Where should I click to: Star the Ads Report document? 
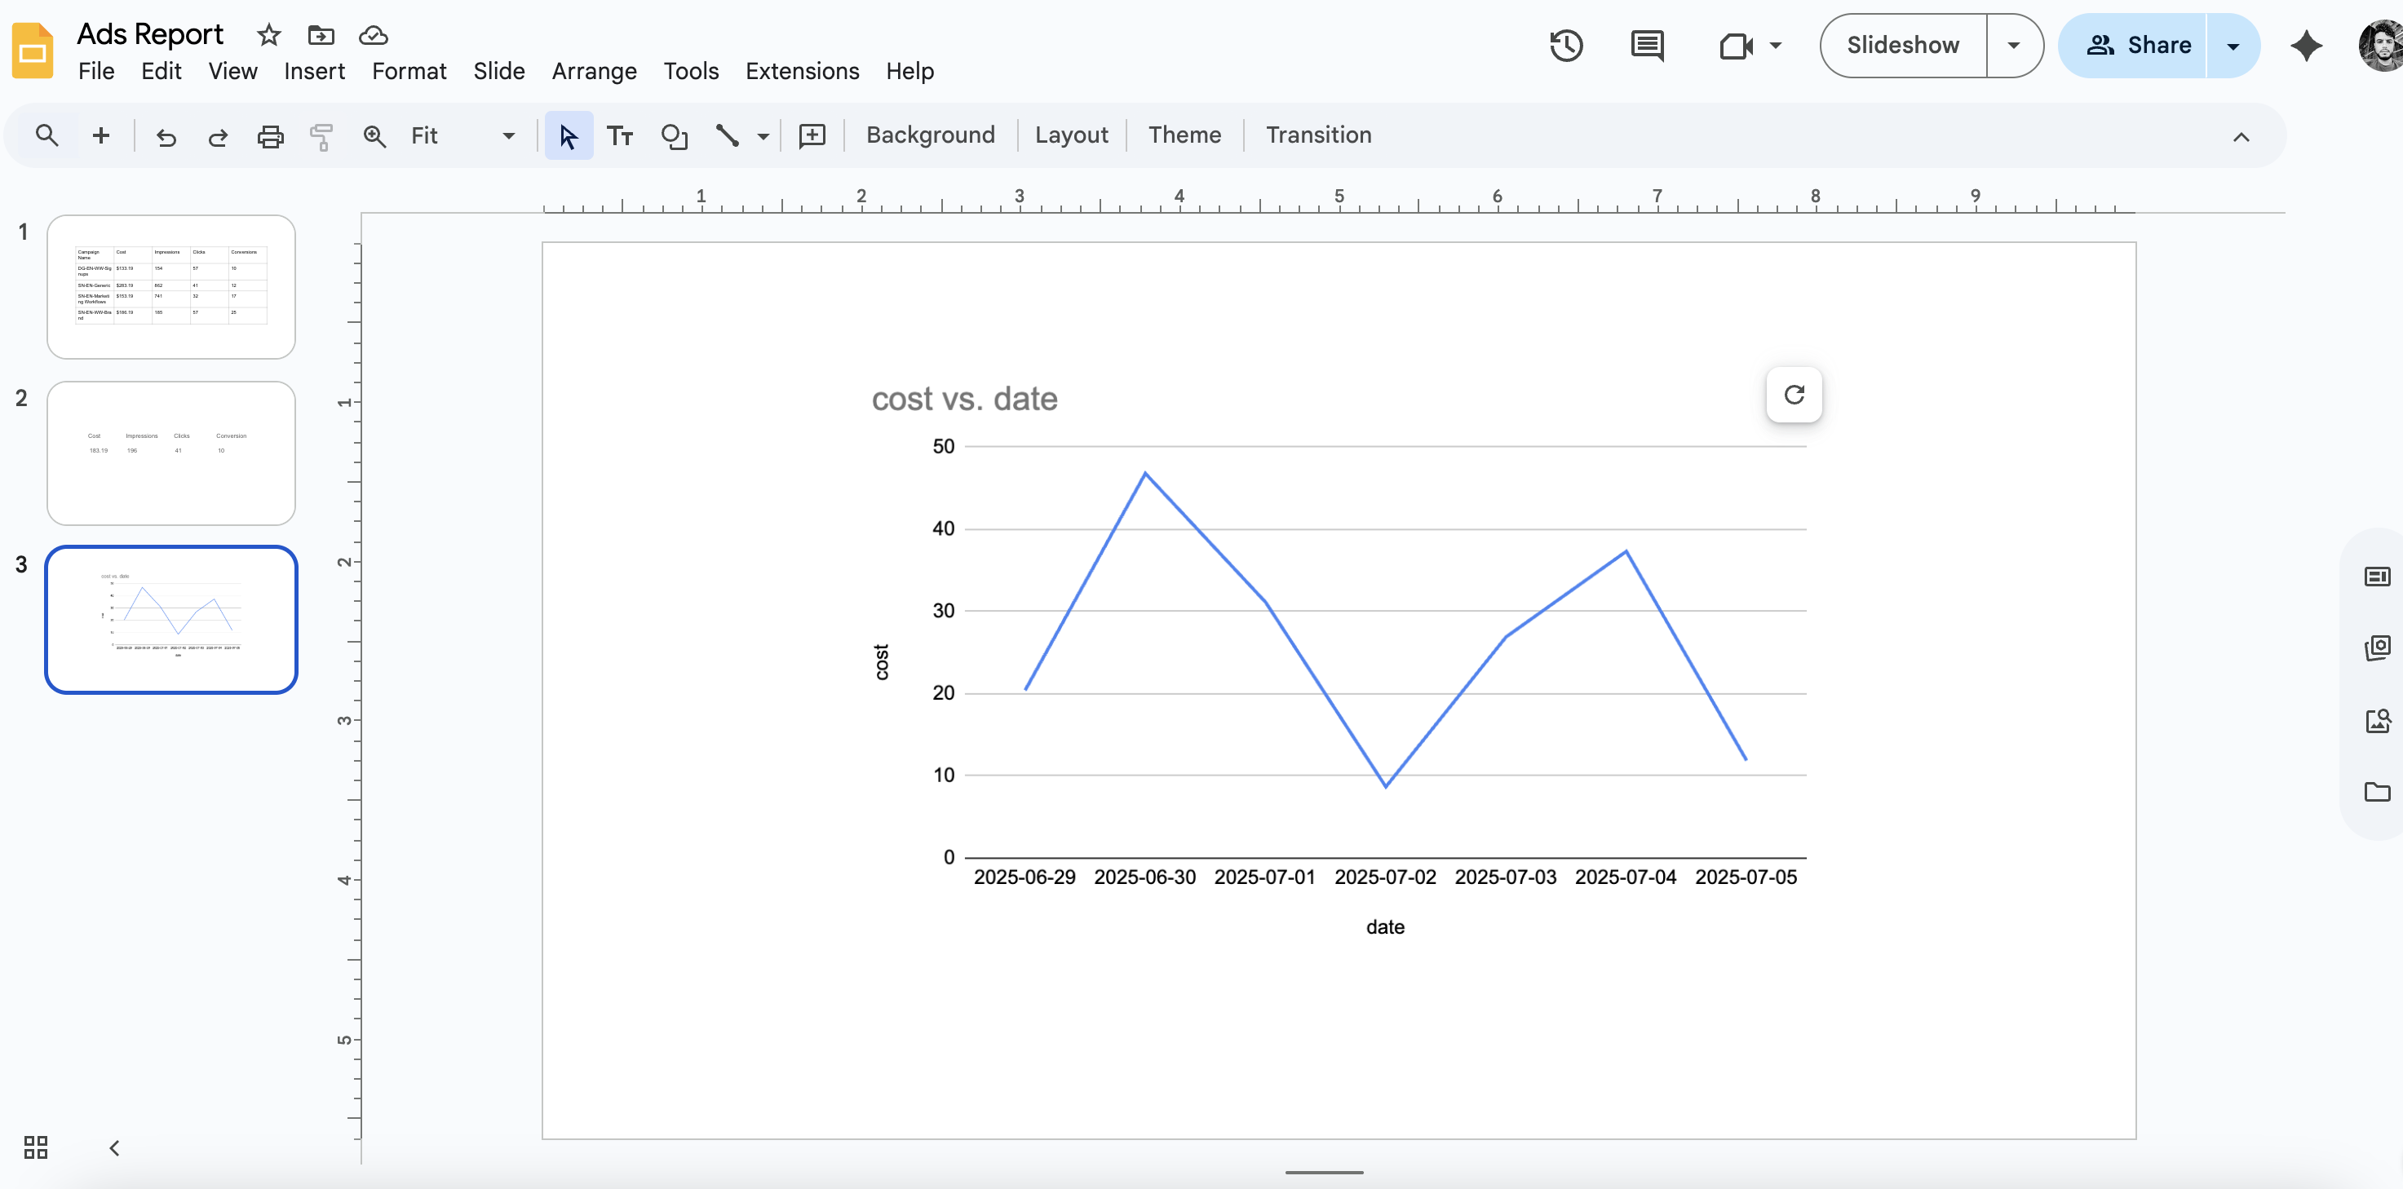coord(268,35)
